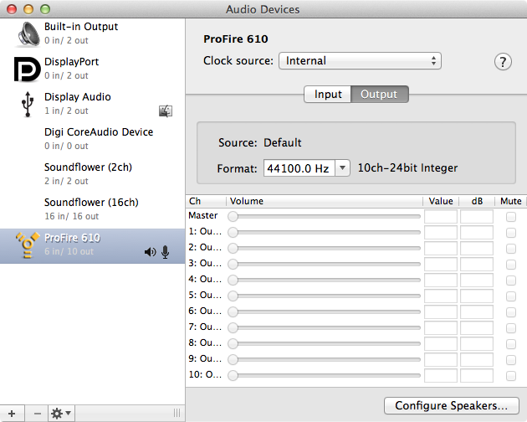Click the Value column header
The width and height of the screenshot is (527, 422).
[x=441, y=201]
